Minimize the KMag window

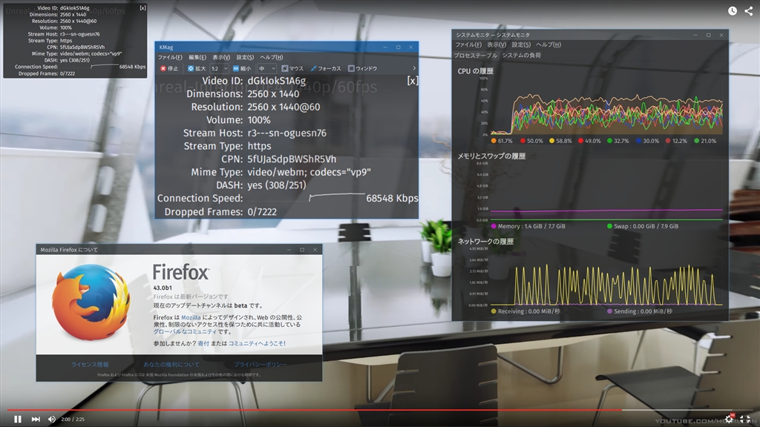tap(385, 47)
